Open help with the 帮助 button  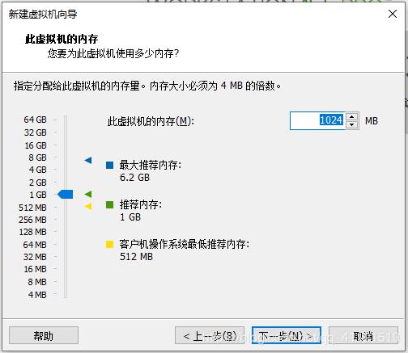pos(44,335)
